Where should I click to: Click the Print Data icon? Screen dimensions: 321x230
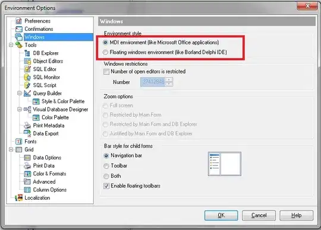click(27, 165)
